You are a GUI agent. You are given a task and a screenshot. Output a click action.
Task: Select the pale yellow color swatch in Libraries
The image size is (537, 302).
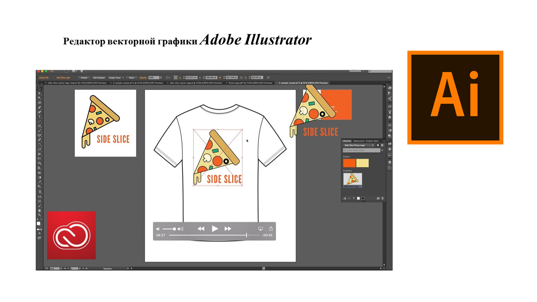coord(363,163)
